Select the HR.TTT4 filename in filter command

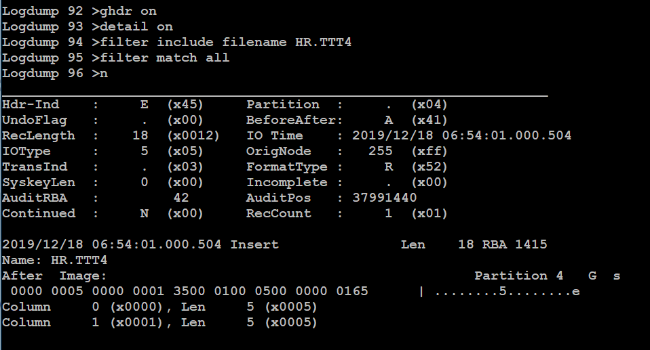point(324,42)
